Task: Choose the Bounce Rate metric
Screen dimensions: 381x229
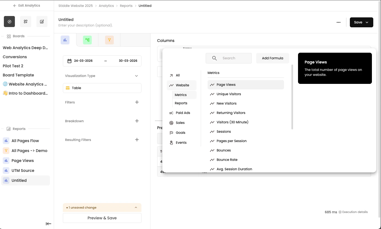Action: (246, 160)
